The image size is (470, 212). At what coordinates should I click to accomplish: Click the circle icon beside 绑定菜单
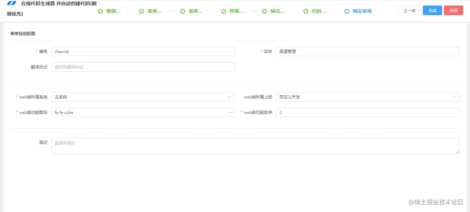[347, 11]
